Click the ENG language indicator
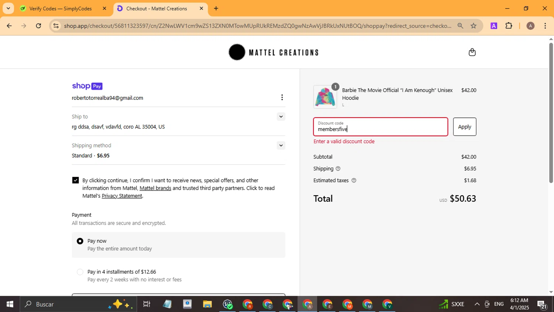The image size is (554, 312). [499, 304]
